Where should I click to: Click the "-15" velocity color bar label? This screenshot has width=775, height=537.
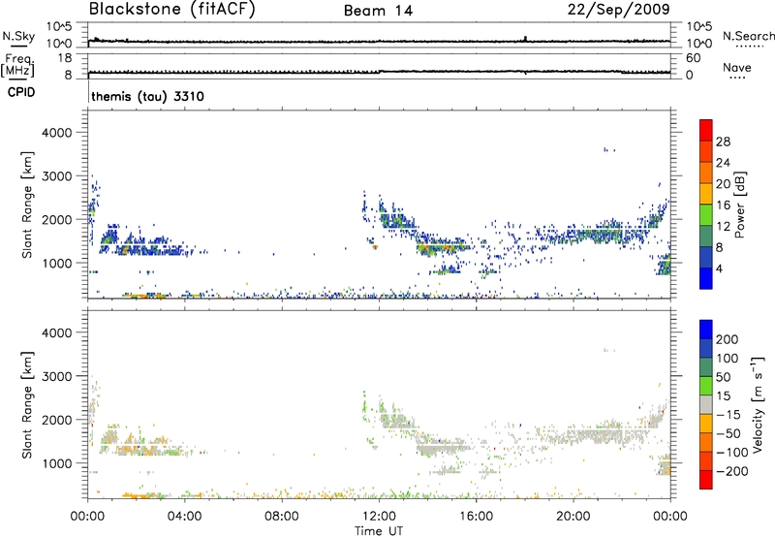[728, 415]
